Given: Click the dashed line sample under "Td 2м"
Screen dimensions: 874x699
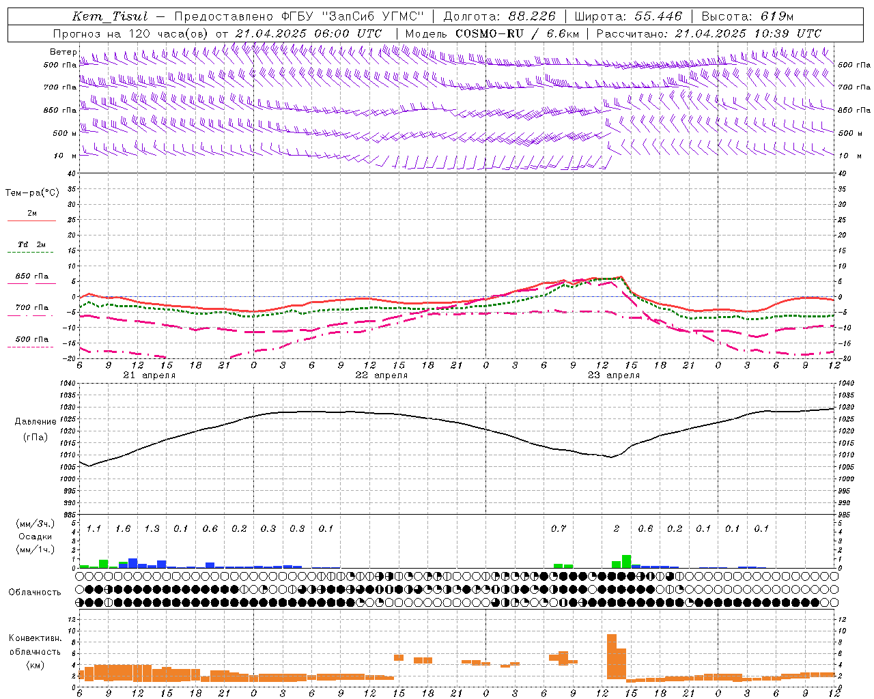Looking at the screenshot, I should pos(31,253).
